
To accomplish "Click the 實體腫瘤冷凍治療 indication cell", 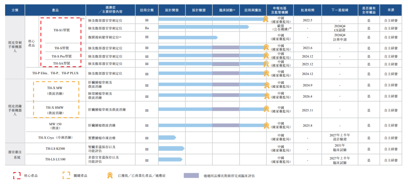I will [x=111, y=138].
